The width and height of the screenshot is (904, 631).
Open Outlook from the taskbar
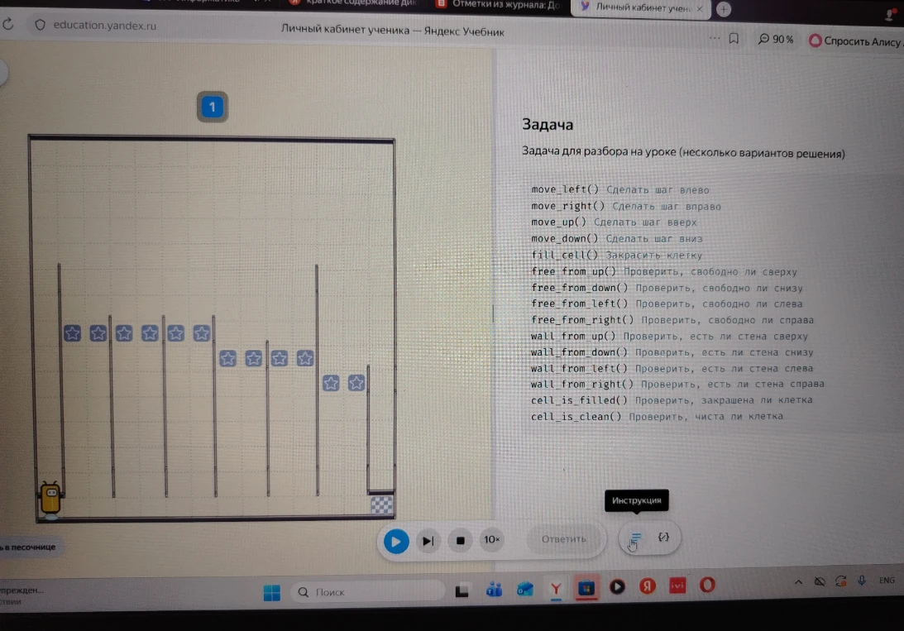click(x=524, y=589)
